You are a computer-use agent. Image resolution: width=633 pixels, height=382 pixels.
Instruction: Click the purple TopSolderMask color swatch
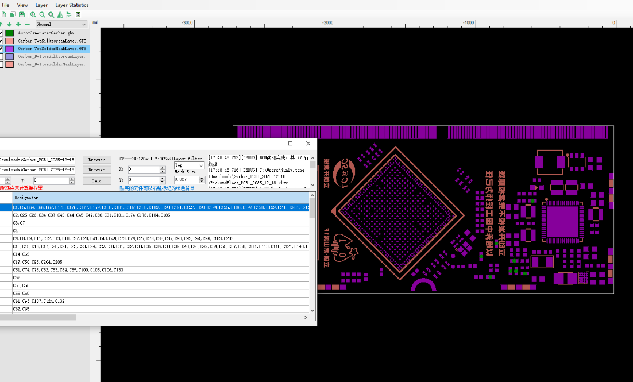coord(9,49)
